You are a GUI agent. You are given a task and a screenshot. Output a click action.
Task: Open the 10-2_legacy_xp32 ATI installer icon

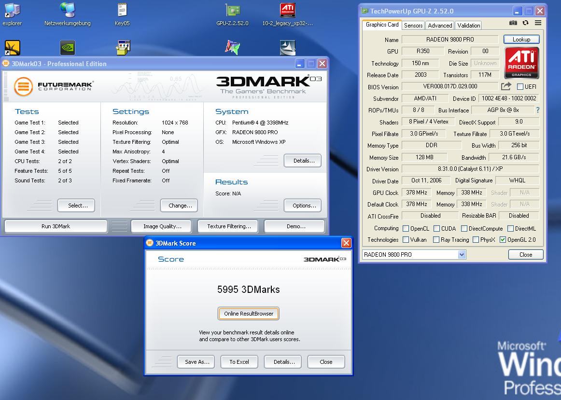tap(287, 14)
